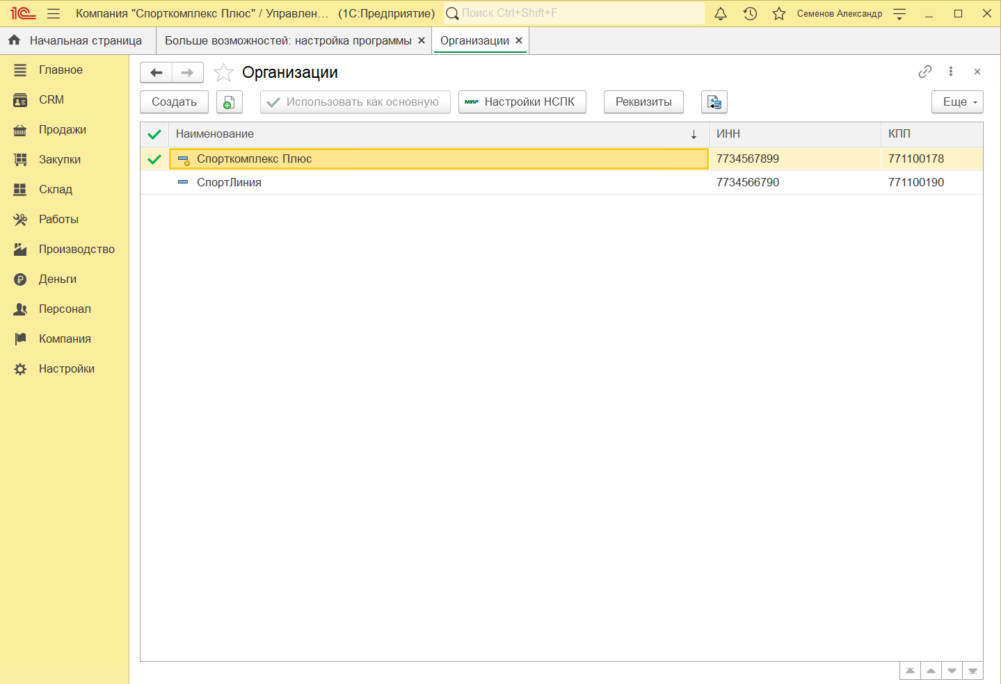The image size is (1001, 684).
Task: Open notifications bell icon
Action: (x=721, y=13)
